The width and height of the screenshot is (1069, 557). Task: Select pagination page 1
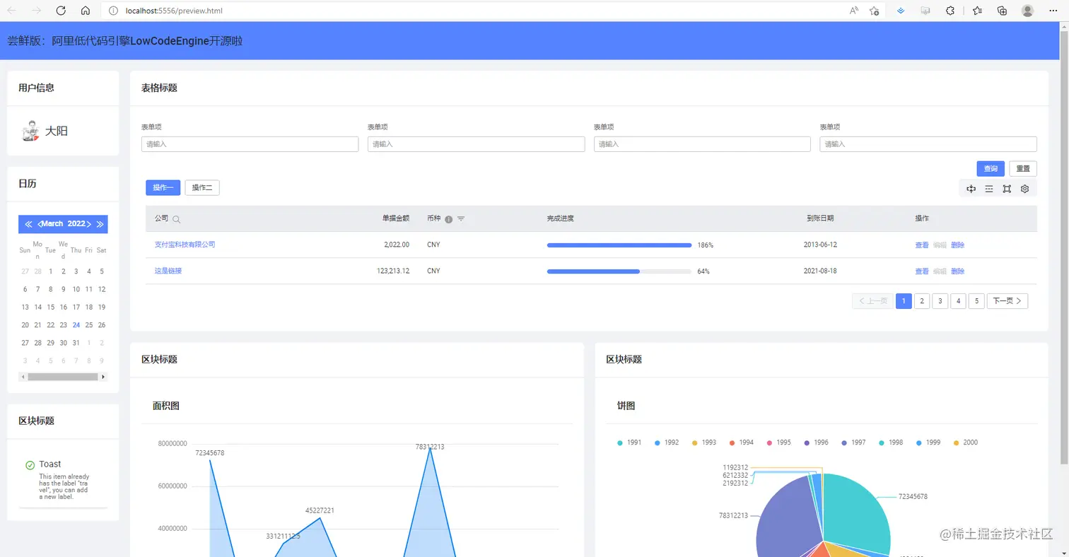[904, 301]
